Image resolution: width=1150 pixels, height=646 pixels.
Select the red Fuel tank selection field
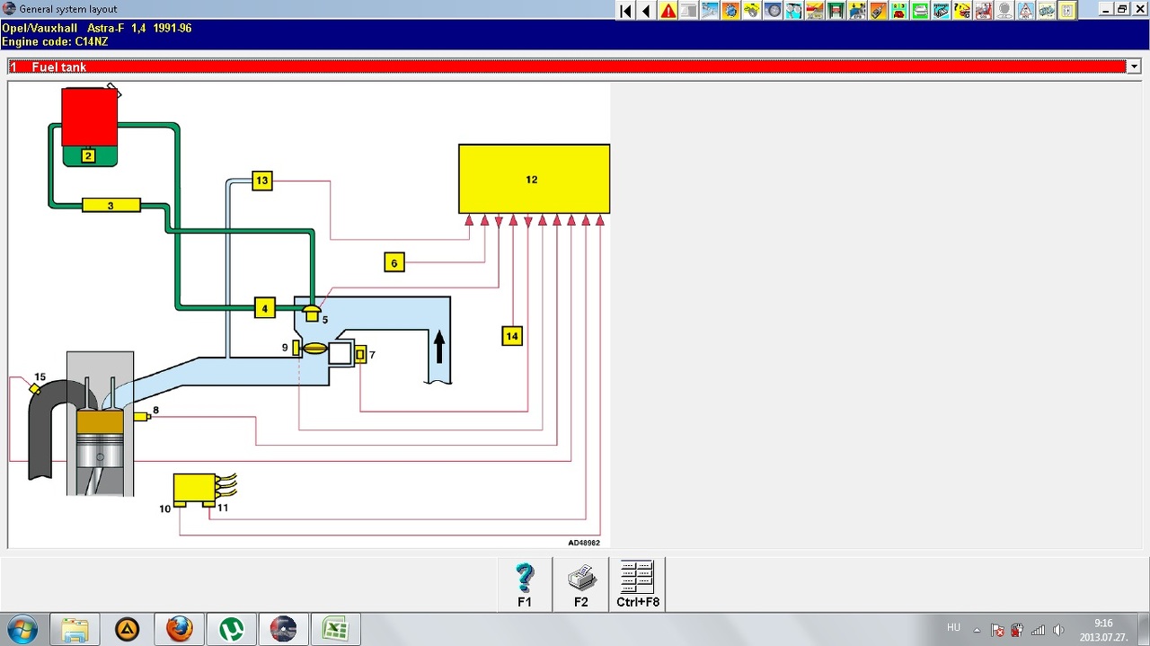coord(567,66)
